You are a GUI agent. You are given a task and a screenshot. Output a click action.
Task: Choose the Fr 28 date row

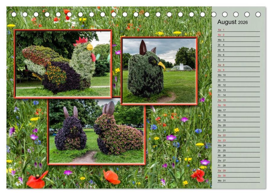point(239,166)
